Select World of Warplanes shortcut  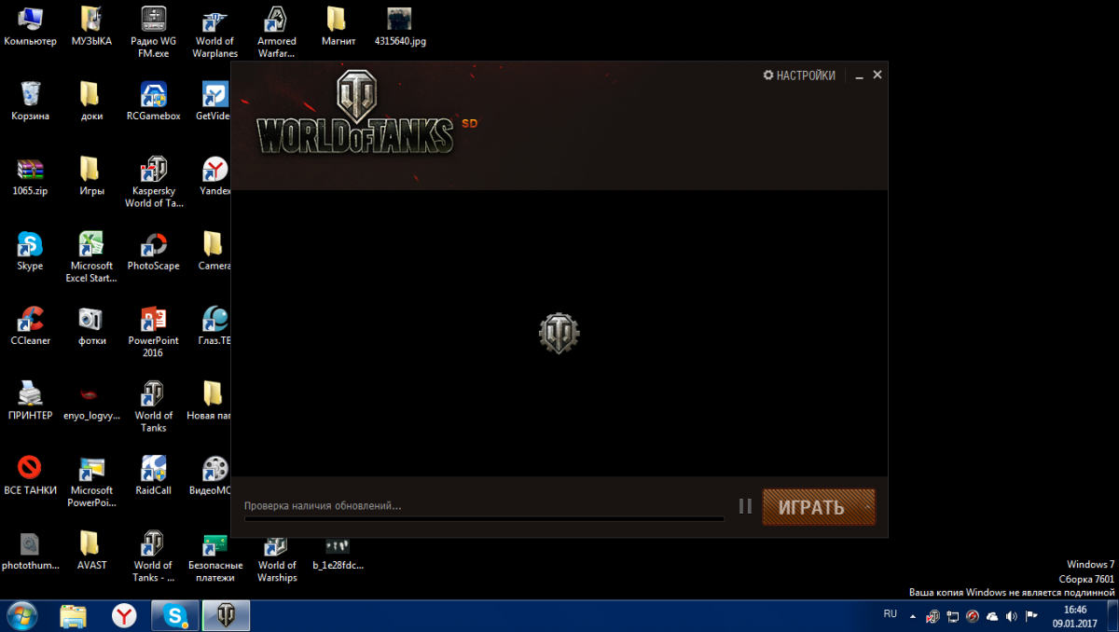click(215, 32)
